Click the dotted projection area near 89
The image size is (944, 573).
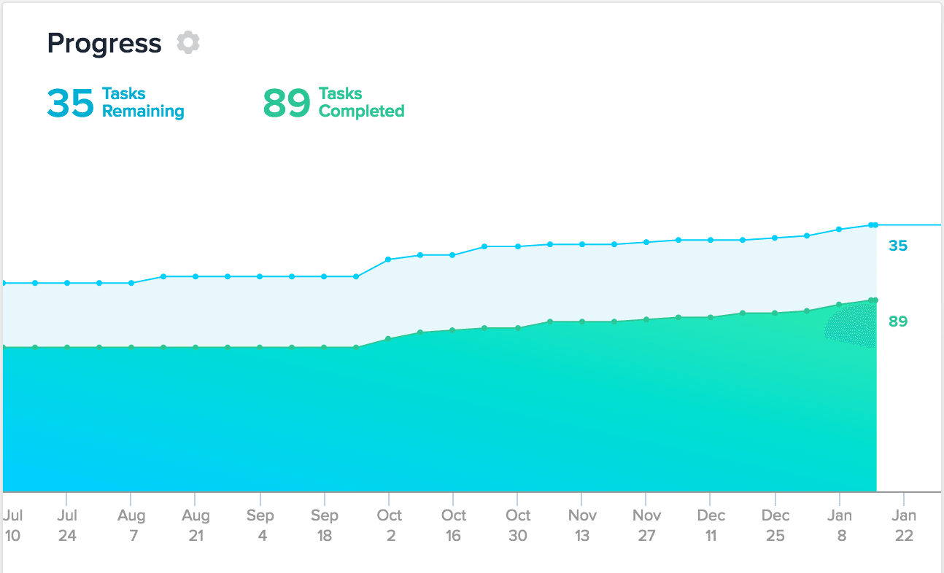tap(851, 325)
